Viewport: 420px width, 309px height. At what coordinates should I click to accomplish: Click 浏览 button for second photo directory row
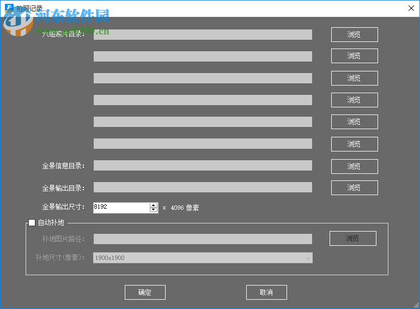click(355, 56)
